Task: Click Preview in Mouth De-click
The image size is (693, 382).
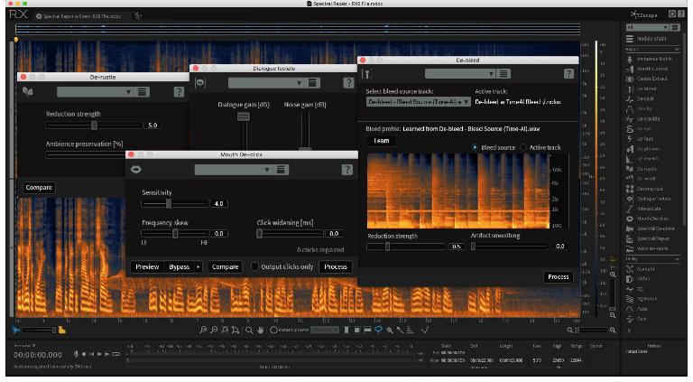Action: (x=147, y=266)
